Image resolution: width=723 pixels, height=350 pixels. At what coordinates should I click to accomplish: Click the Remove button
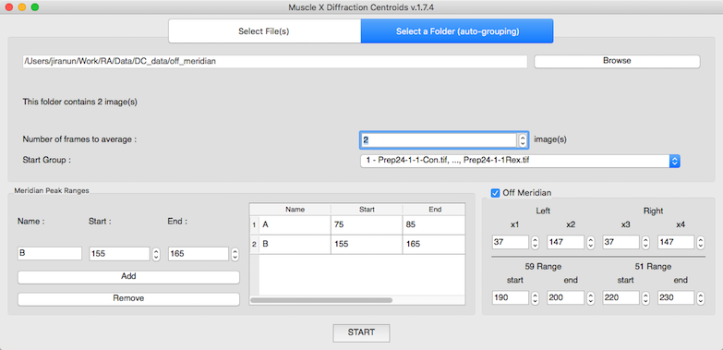[x=128, y=299]
